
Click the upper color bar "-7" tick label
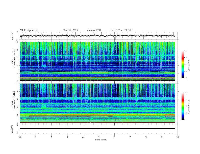186,78
